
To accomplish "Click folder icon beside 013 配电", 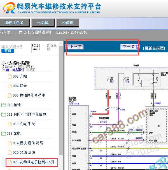I will (4, 134).
